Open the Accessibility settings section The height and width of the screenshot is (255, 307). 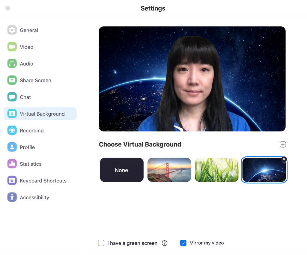34,197
